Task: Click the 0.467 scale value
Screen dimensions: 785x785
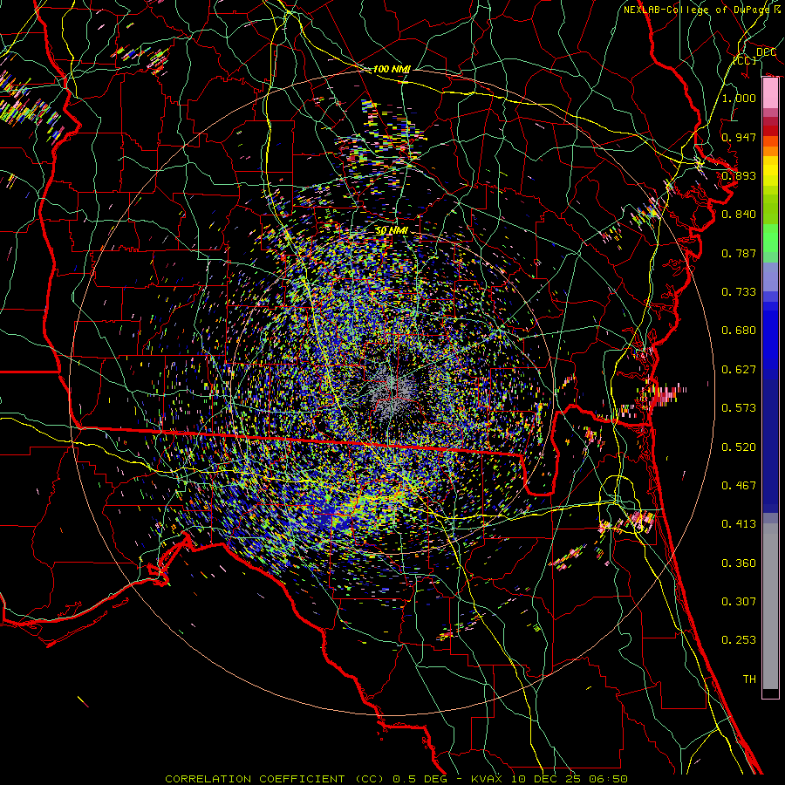Action: coord(739,486)
